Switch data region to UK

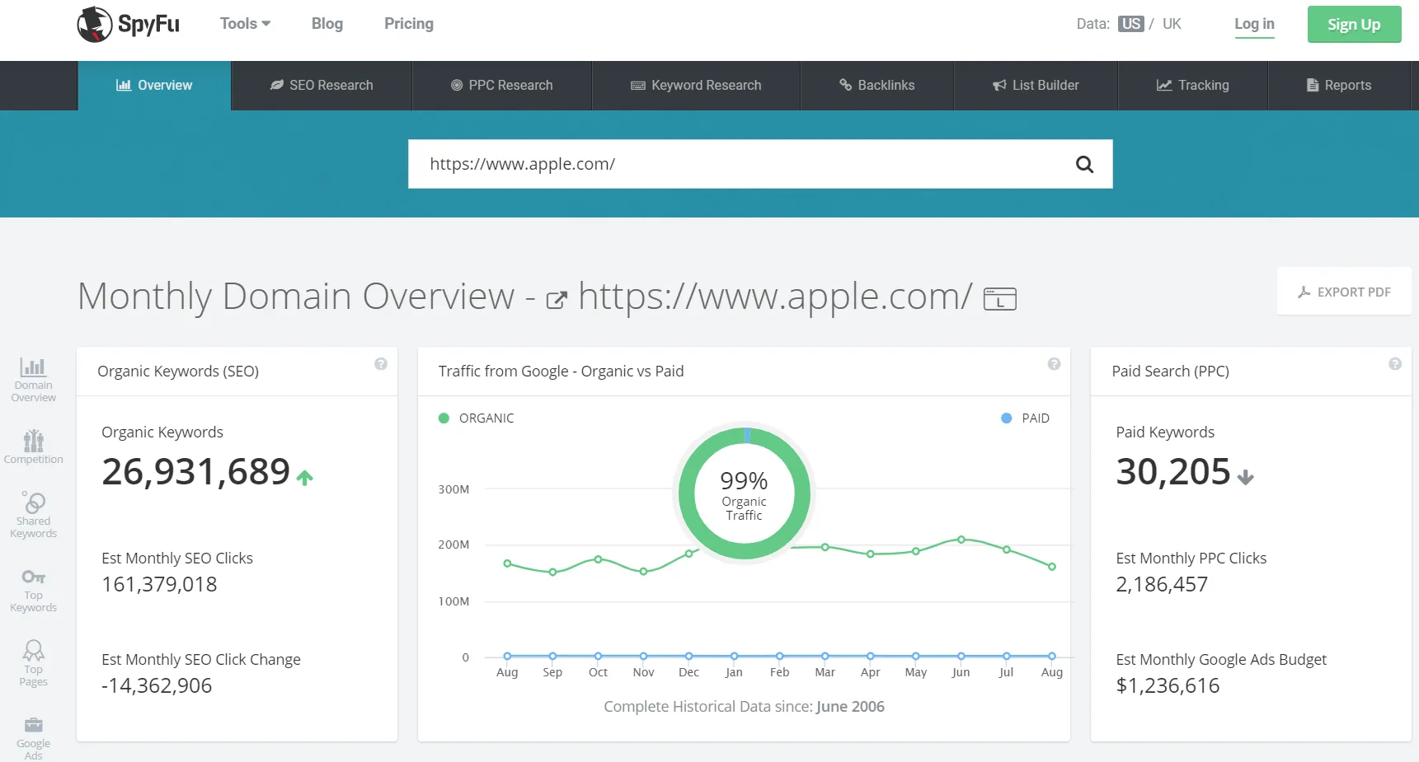tap(1172, 24)
